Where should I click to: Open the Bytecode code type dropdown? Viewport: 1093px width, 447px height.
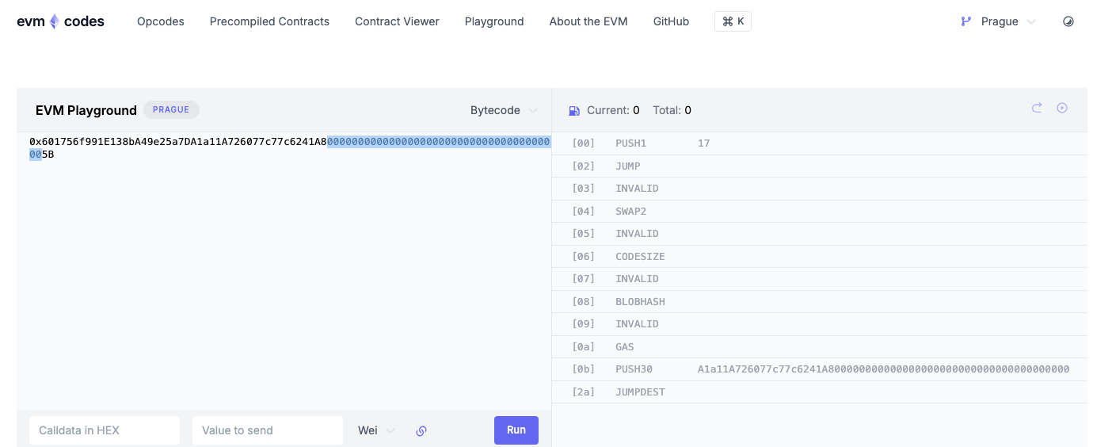pyautogui.click(x=504, y=110)
